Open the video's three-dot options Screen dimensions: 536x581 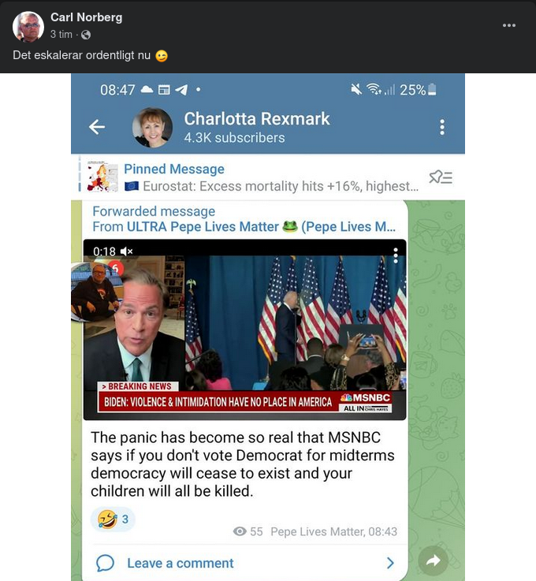coord(396,255)
